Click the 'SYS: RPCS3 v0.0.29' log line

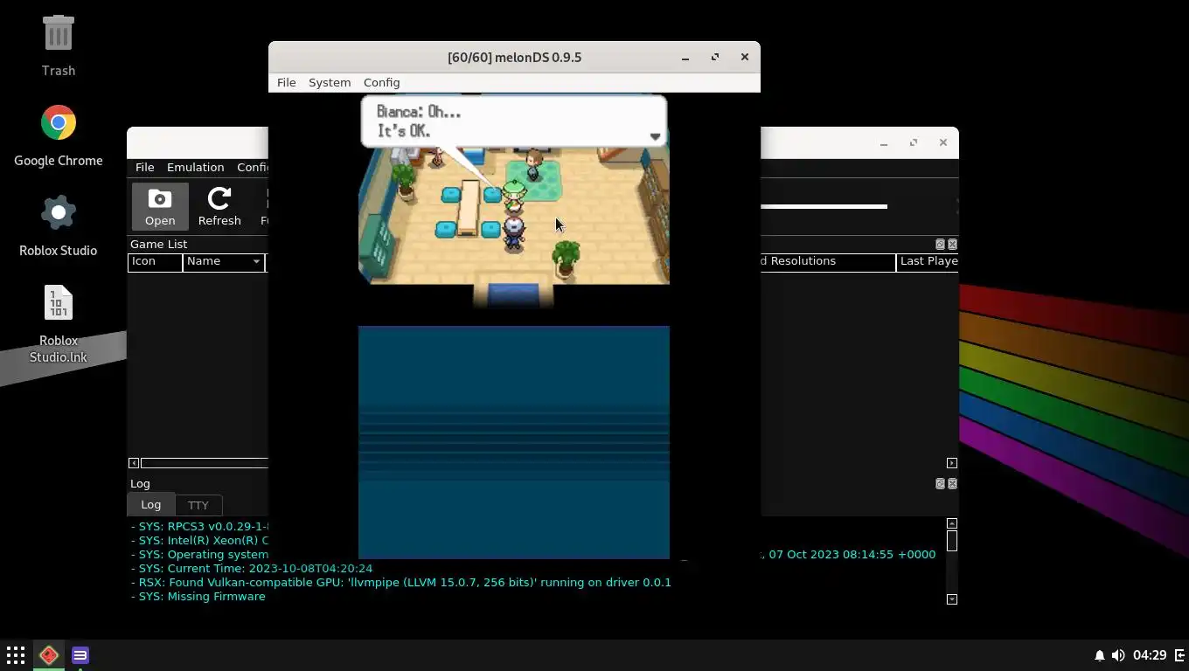pos(199,526)
